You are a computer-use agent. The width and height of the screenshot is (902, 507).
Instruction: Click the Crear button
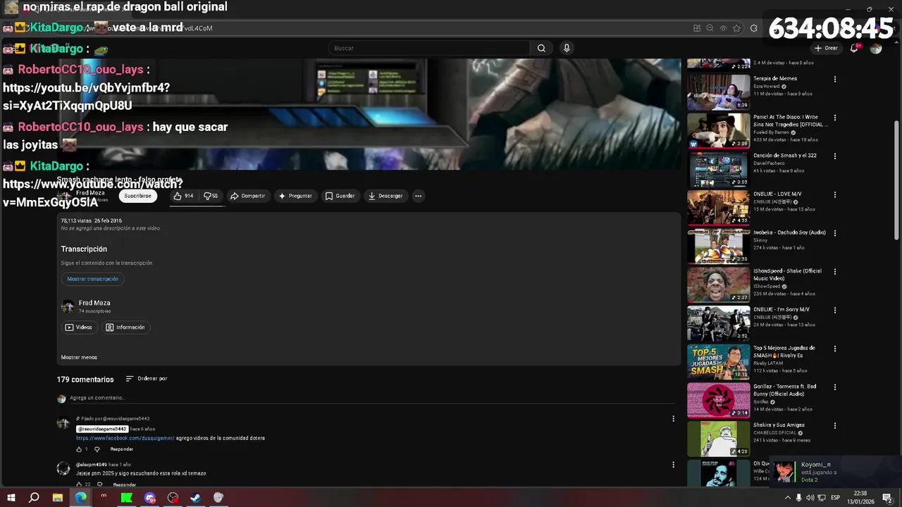[826, 48]
